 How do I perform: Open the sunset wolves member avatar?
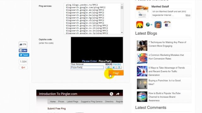pos(140,24)
